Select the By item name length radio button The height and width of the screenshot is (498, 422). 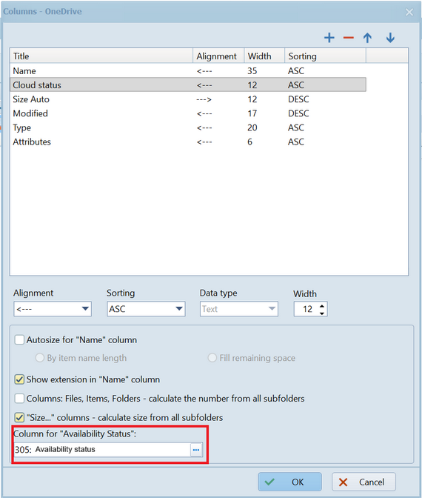[x=40, y=358]
